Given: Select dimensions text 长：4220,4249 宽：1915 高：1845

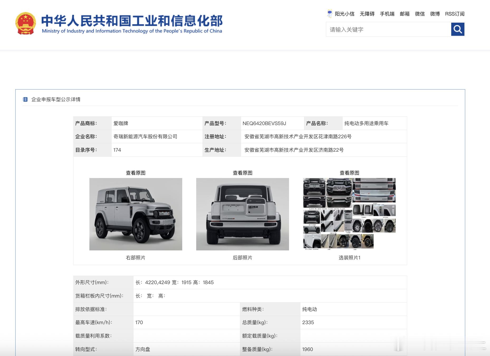Looking at the screenshot, I should point(175,282).
